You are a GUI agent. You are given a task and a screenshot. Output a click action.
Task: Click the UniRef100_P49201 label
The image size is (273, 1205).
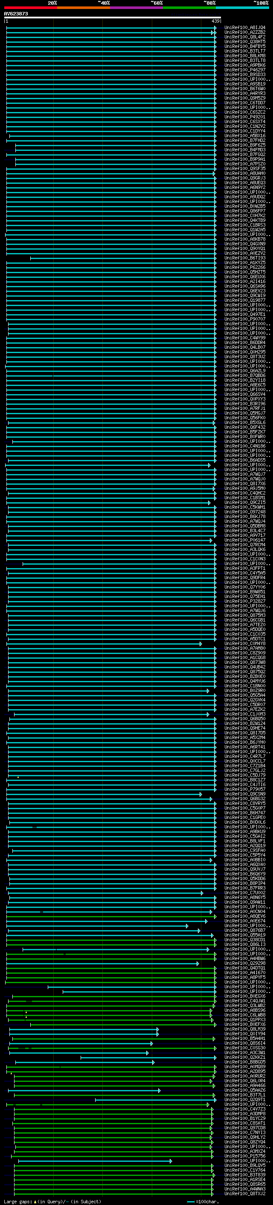pos(244,117)
